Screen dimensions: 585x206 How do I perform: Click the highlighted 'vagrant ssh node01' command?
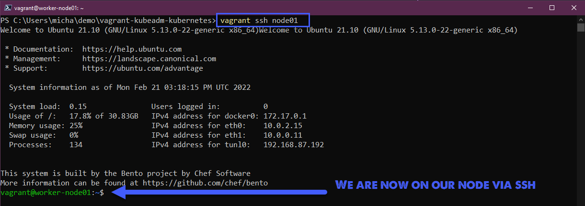tap(263, 21)
